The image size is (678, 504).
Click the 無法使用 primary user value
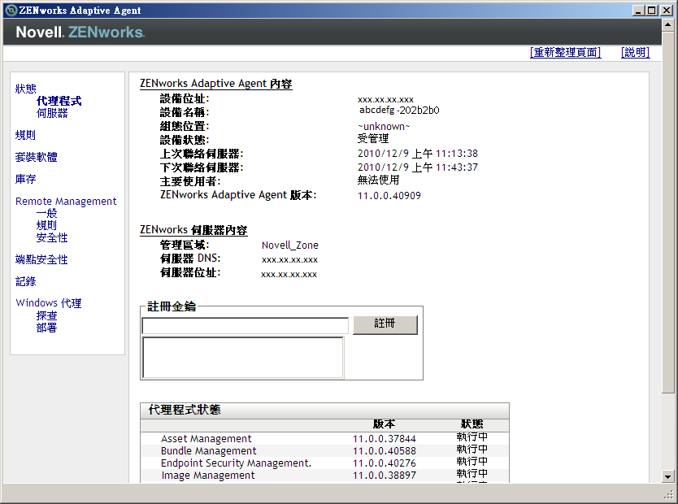coord(378,180)
